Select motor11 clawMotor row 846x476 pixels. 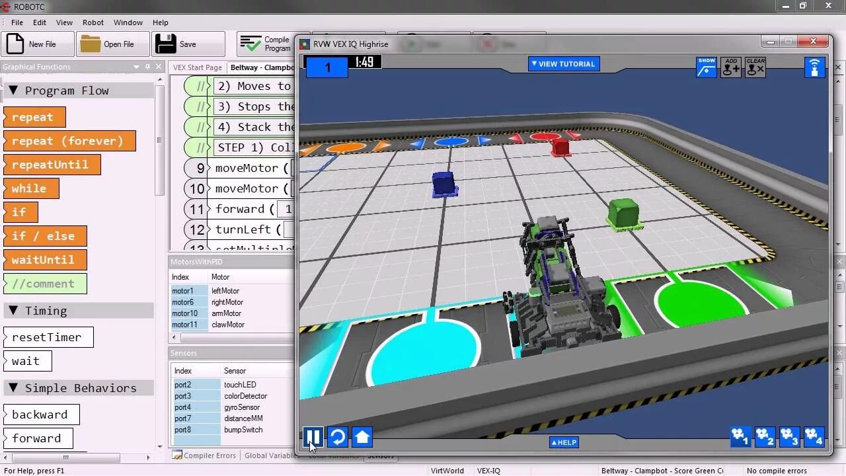[x=232, y=325]
